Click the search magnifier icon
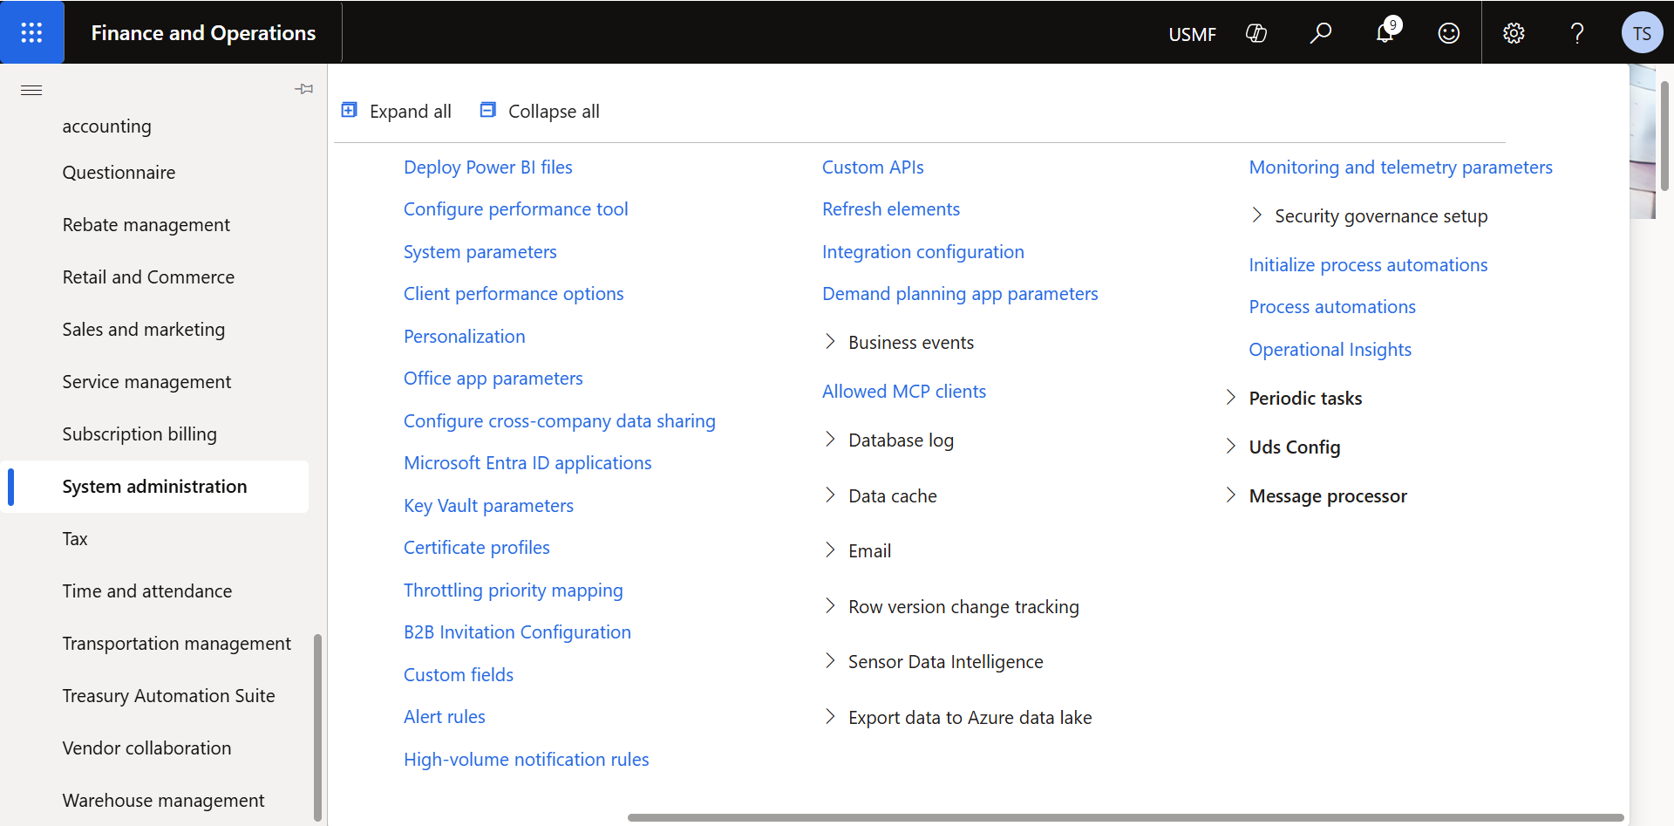The height and width of the screenshot is (826, 1674). point(1321,33)
